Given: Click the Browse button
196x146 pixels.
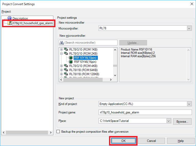Looking at the screenshot, I should (182, 122).
